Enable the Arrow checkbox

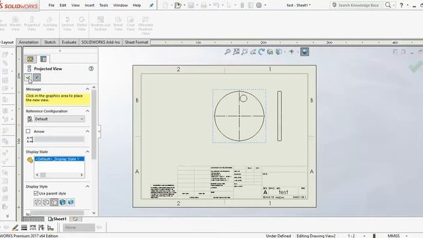28,131
